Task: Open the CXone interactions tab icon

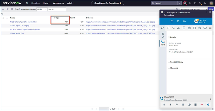Action: click(x=163, y=28)
